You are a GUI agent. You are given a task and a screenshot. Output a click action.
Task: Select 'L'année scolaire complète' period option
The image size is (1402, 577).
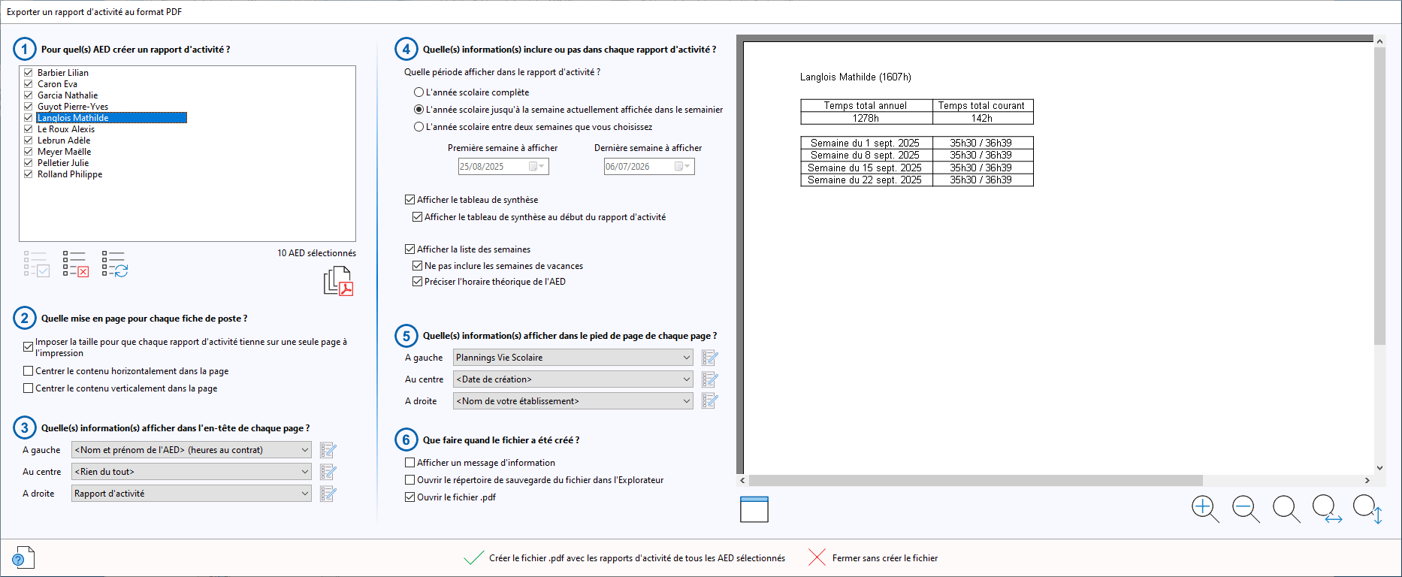tap(419, 92)
